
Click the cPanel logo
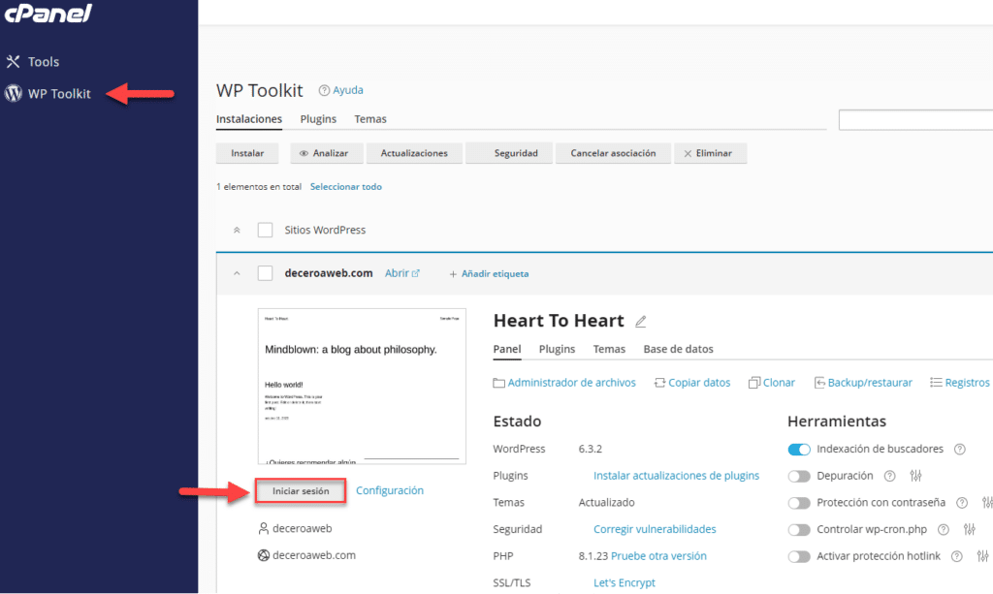[x=48, y=13]
